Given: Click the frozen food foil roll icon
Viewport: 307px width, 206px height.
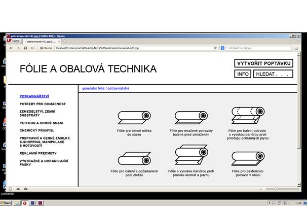Looking at the screenshot, I should click(x=191, y=117).
